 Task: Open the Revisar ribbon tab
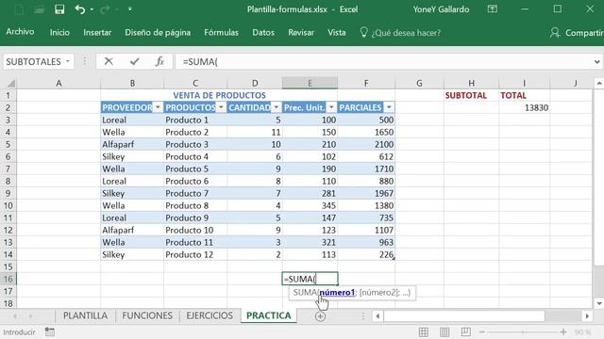pos(301,33)
